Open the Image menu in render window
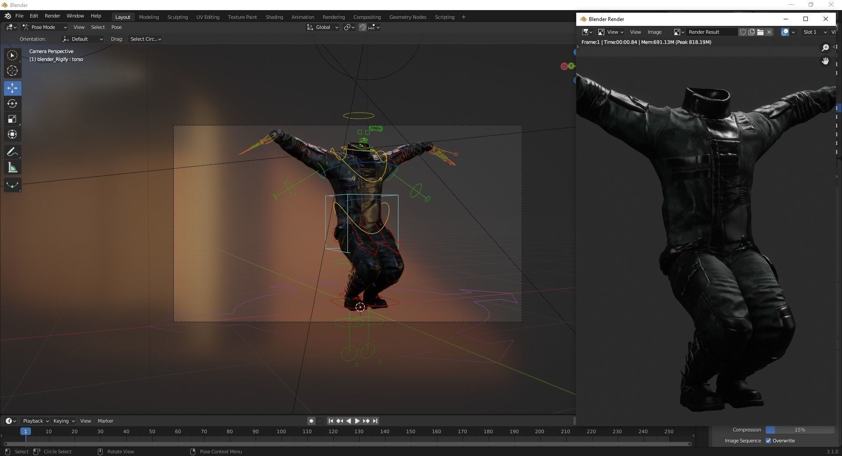Viewport: 842px width, 456px height. coord(654,32)
